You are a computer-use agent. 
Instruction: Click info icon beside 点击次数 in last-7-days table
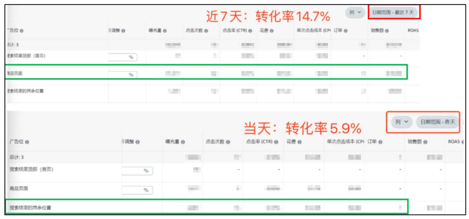(206, 31)
